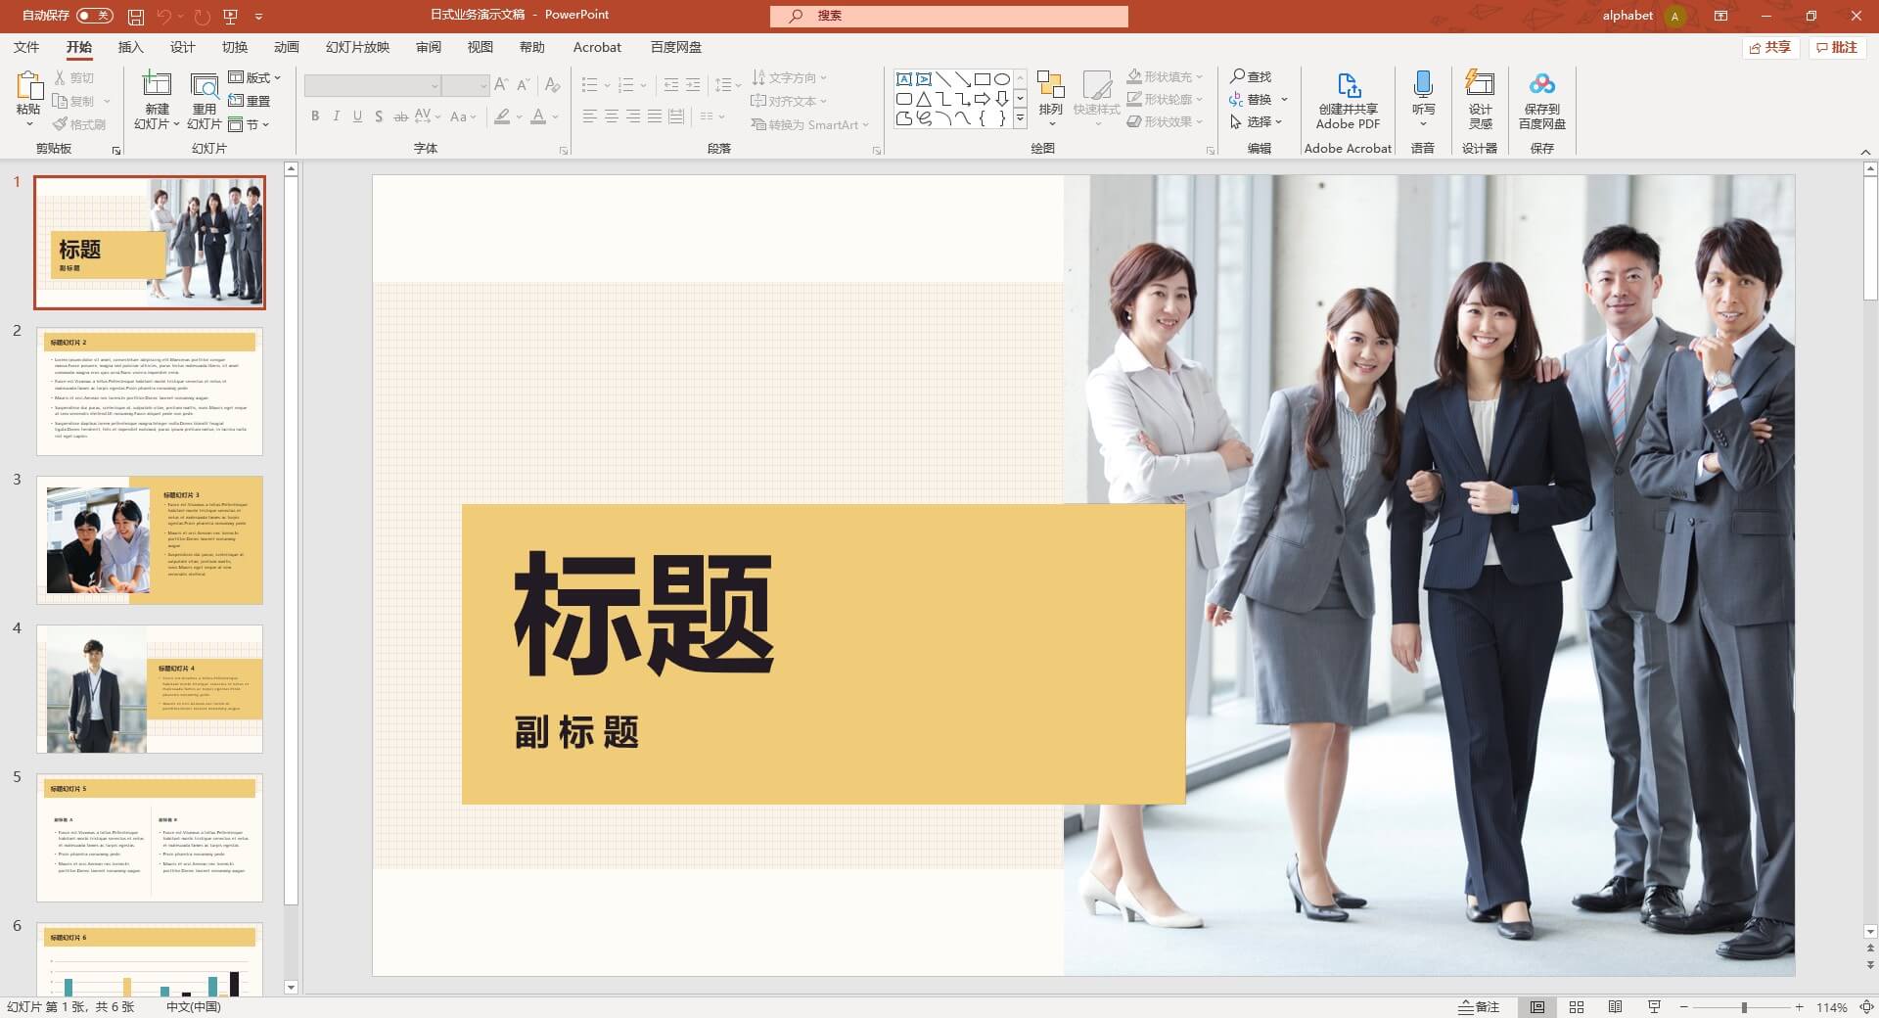Image resolution: width=1879 pixels, height=1018 pixels.
Task: Switch to the 设计 ribbon tab
Action: coord(182,47)
